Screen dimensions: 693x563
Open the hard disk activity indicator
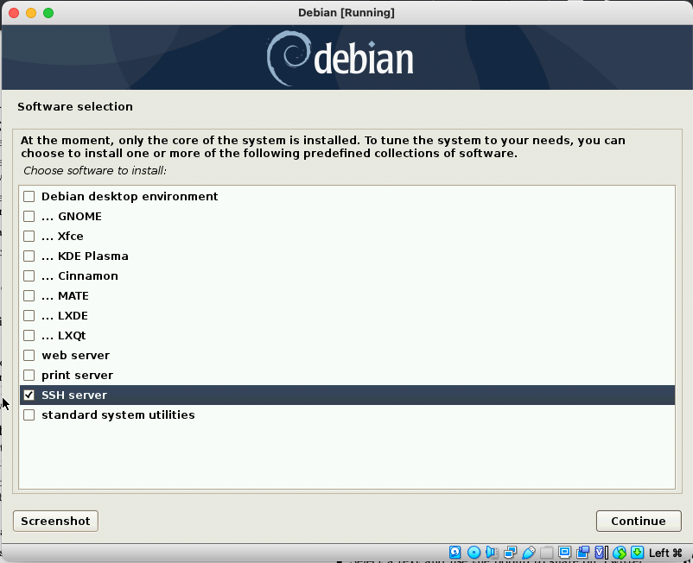coord(455,553)
